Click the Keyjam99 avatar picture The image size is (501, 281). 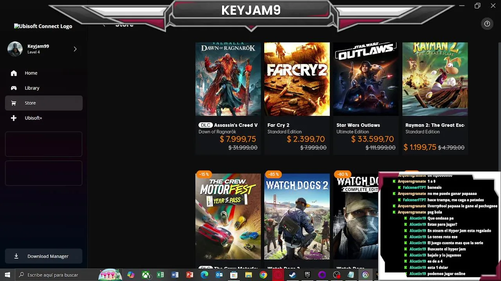tap(15, 49)
